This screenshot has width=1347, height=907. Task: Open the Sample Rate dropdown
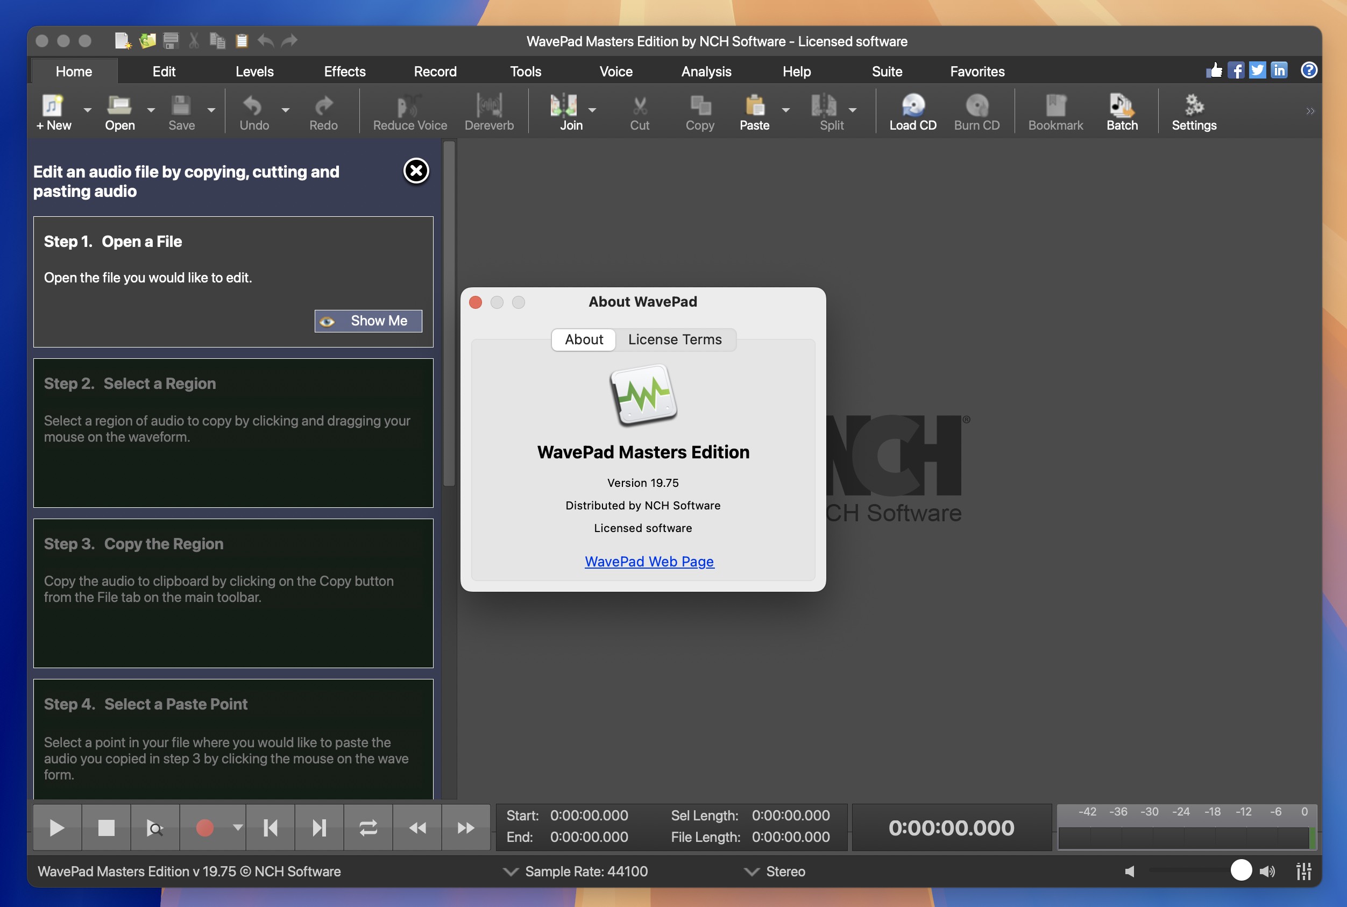(x=576, y=871)
